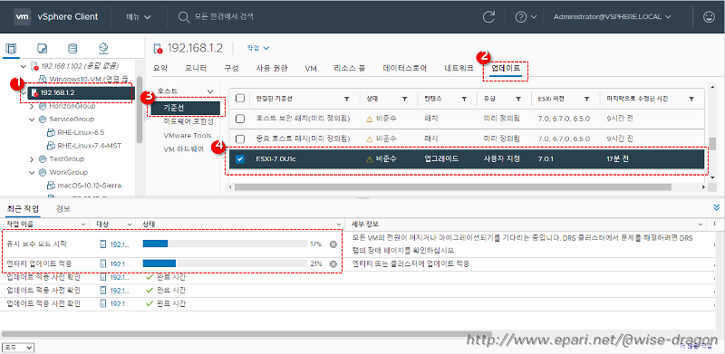Open the Actions dropdown next to host name

[258, 48]
